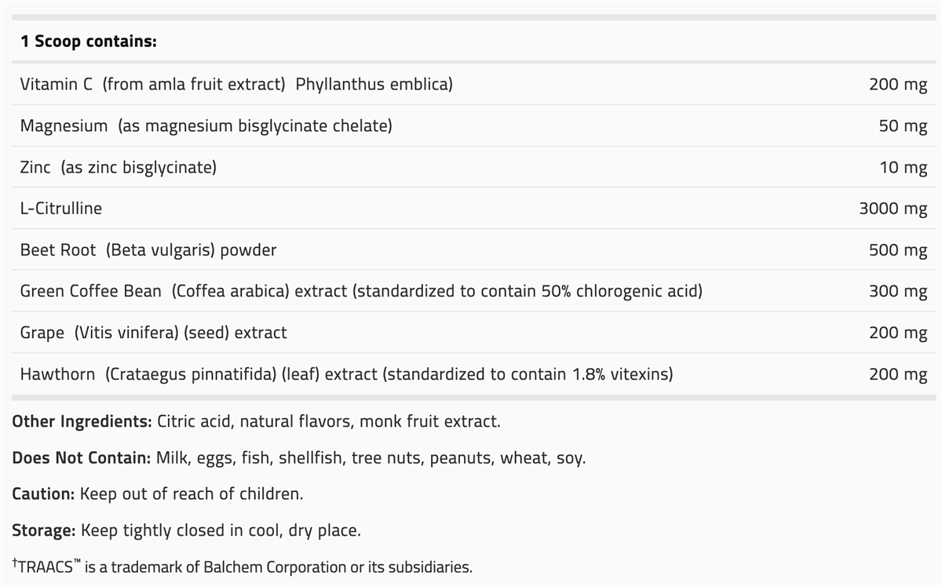Select the Green Coffee Bean extract text

click(361, 291)
